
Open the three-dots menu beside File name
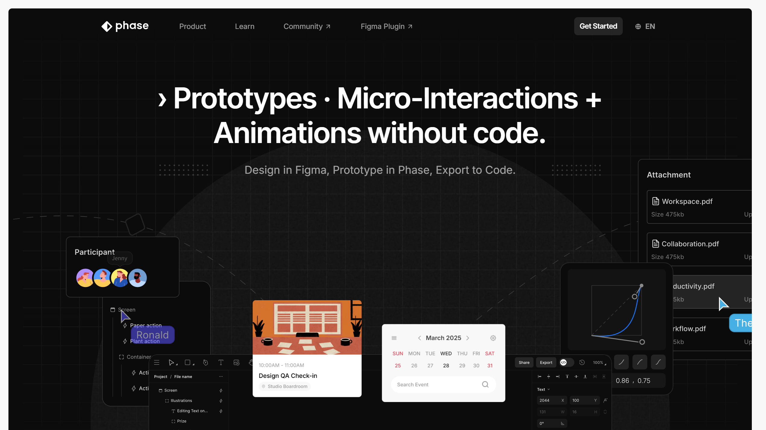[x=221, y=376]
